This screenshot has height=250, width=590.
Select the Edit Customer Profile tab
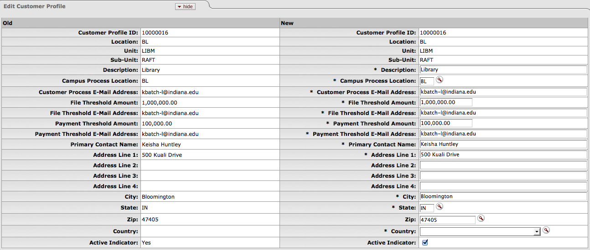[x=35, y=6]
